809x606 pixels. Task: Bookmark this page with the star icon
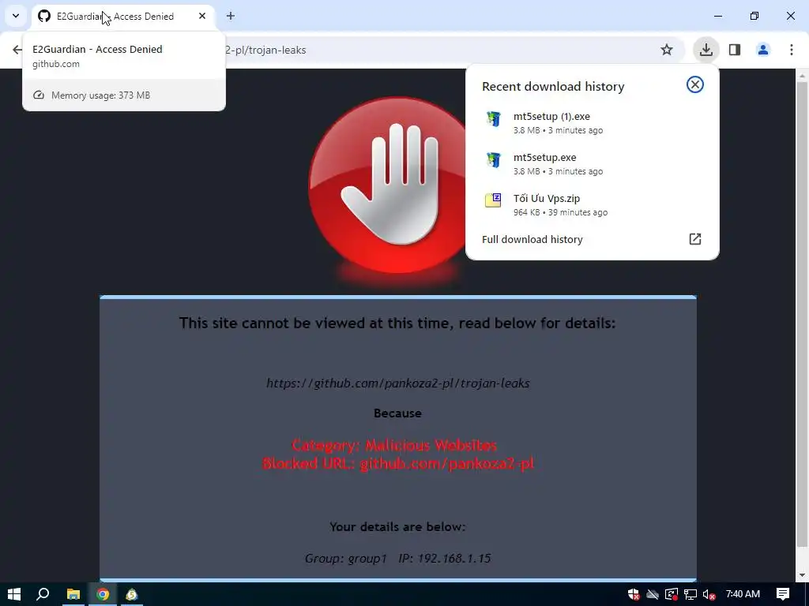(667, 50)
